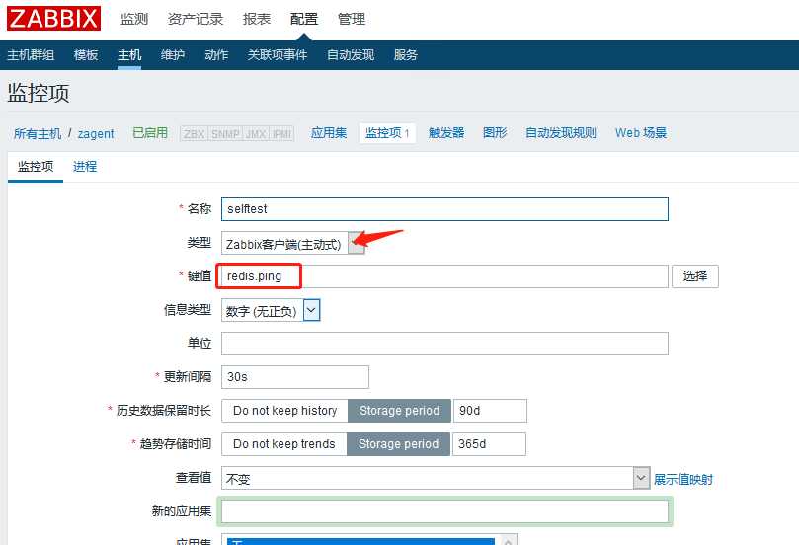
Task: Go to 模板 submenu
Action: [86, 55]
